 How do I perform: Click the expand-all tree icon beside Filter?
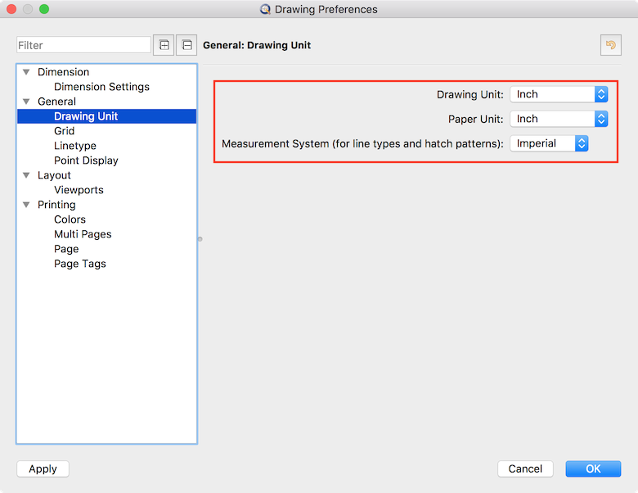pyautogui.click(x=164, y=45)
